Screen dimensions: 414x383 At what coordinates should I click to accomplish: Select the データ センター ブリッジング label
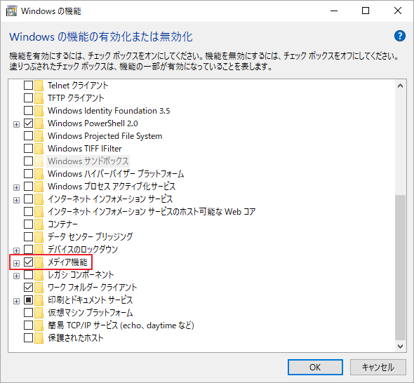click(x=90, y=237)
